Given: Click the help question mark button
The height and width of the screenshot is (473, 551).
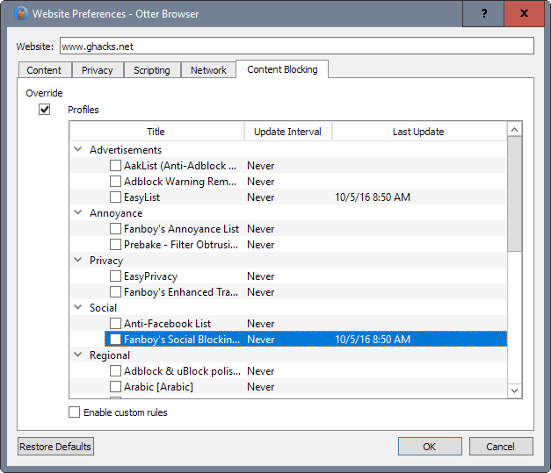Looking at the screenshot, I should point(483,14).
